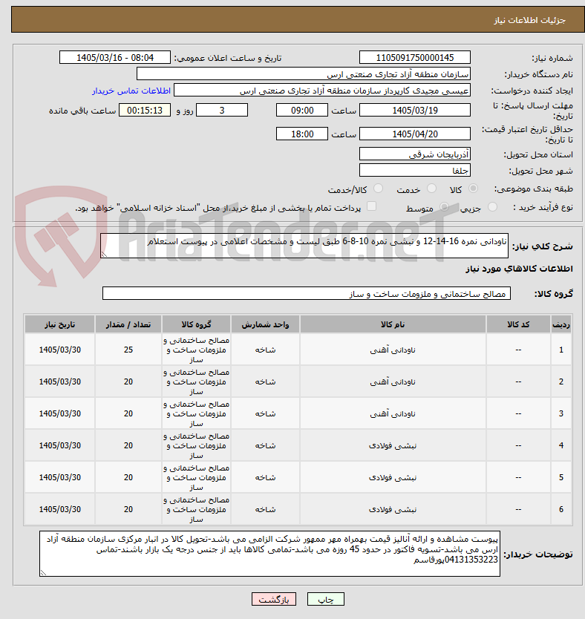Click the province field آذربایجان شرقی

[x=415, y=154]
